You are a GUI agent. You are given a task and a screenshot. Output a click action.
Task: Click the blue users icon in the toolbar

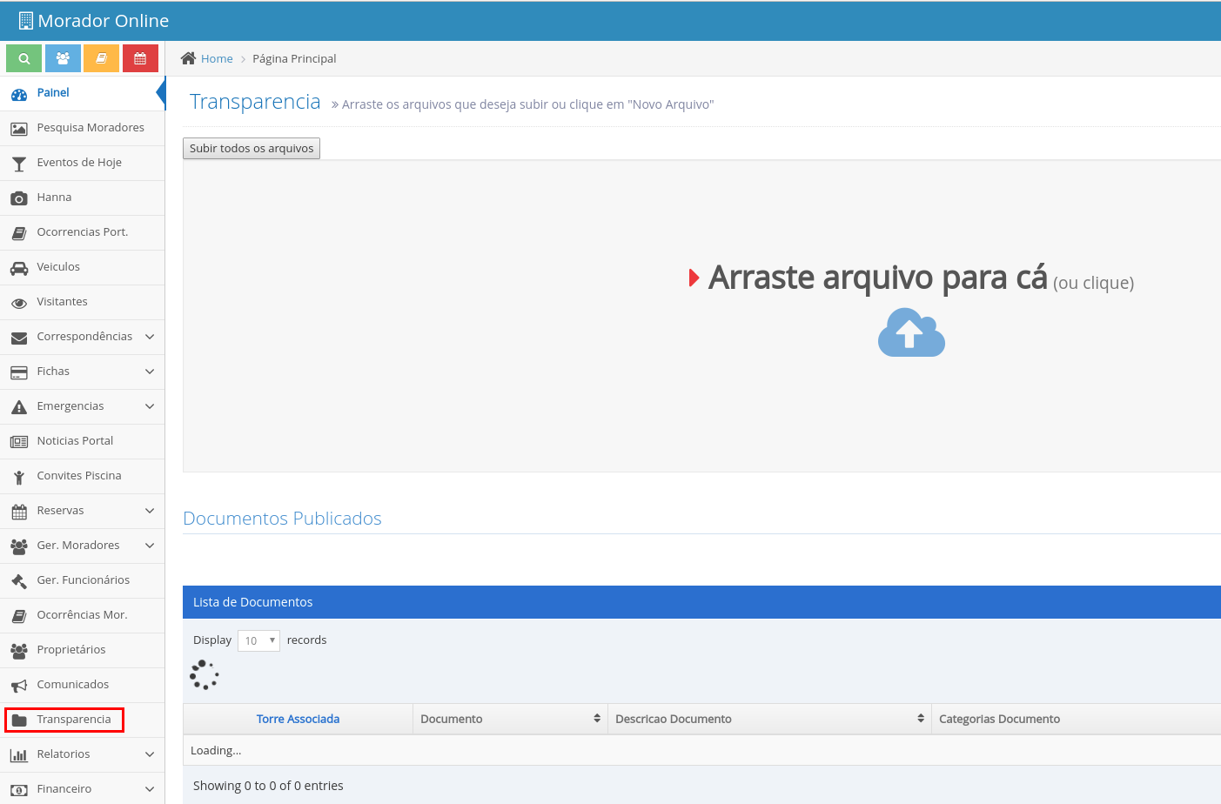(x=63, y=57)
